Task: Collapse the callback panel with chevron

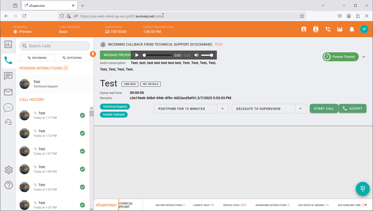Action: click(363, 57)
